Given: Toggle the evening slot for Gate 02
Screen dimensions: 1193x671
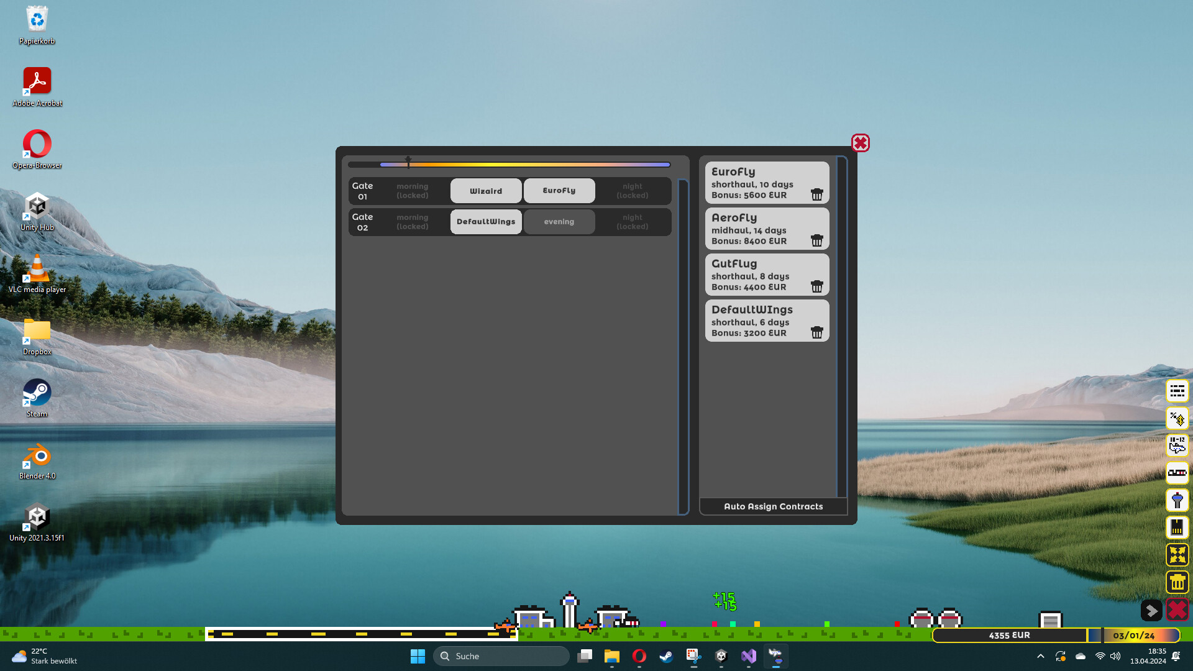Looking at the screenshot, I should (559, 221).
